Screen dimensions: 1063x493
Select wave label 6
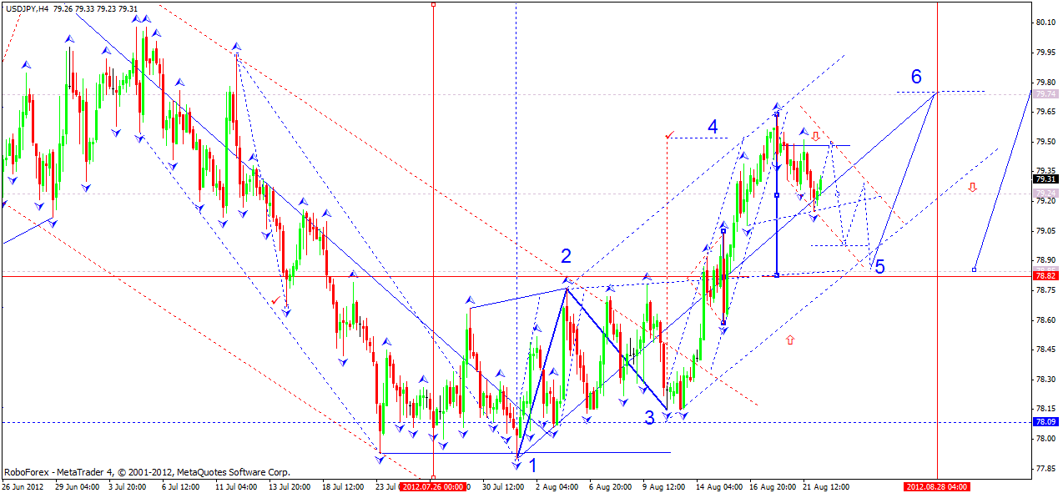(x=916, y=77)
